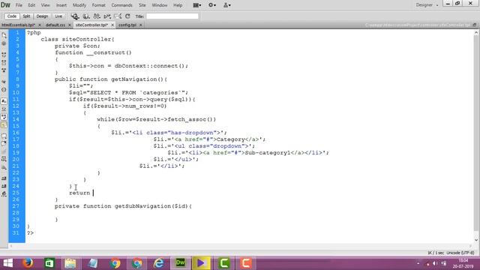Image resolution: width=480 pixels, height=270 pixels.
Task: Click the Open Documents icon in coding toolbar
Action: pyautogui.click(x=4, y=35)
